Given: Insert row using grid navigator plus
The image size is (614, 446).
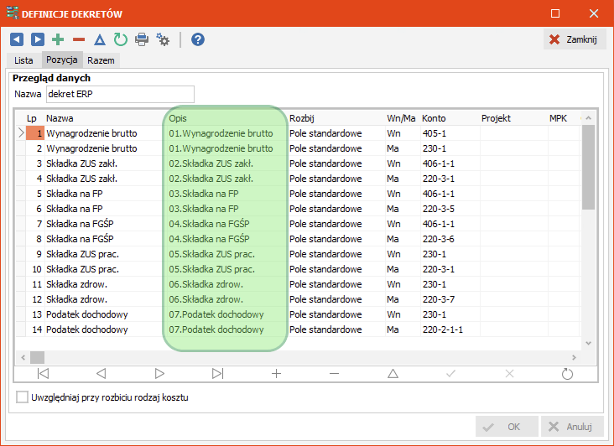Looking at the screenshot, I should click(276, 374).
